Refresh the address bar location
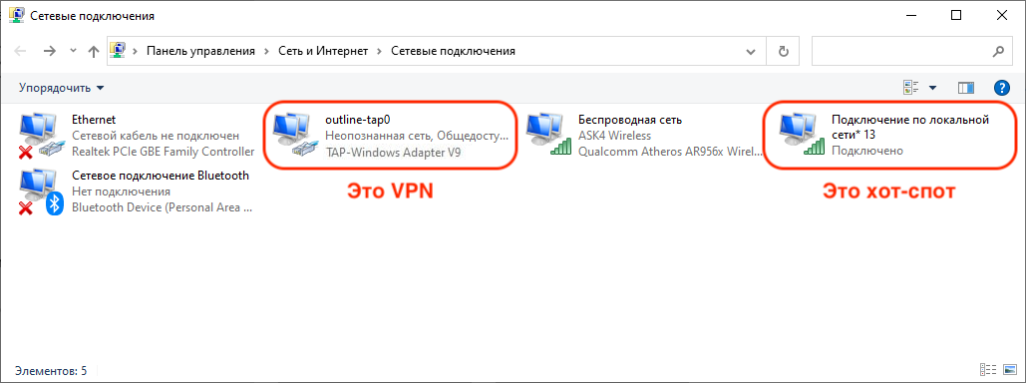This screenshot has height=383, width=1026. click(784, 51)
